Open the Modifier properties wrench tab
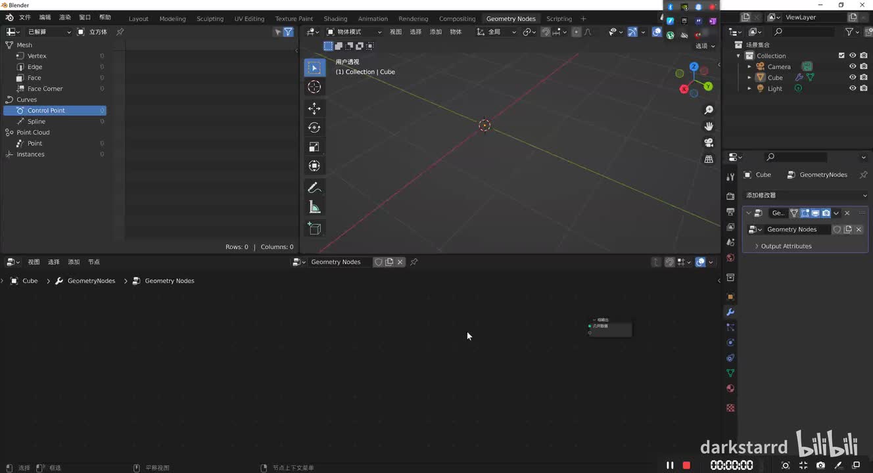The height and width of the screenshot is (473, 873). tap(730, 312)
